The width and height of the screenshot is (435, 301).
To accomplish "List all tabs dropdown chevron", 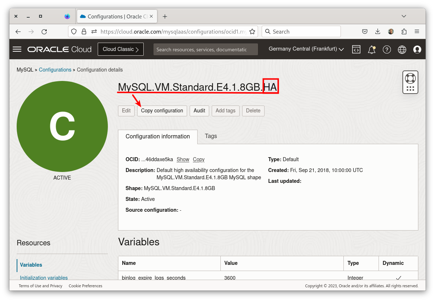I will tap(404, 16).
